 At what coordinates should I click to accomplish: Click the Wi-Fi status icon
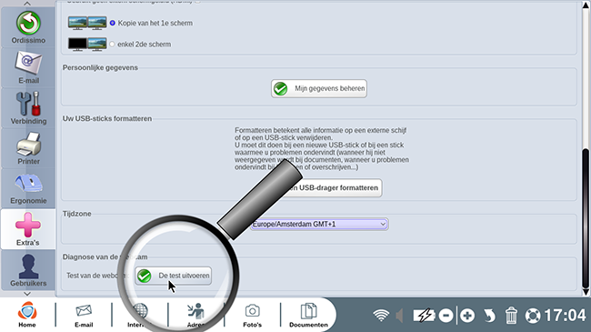click(x=381, y=316)
